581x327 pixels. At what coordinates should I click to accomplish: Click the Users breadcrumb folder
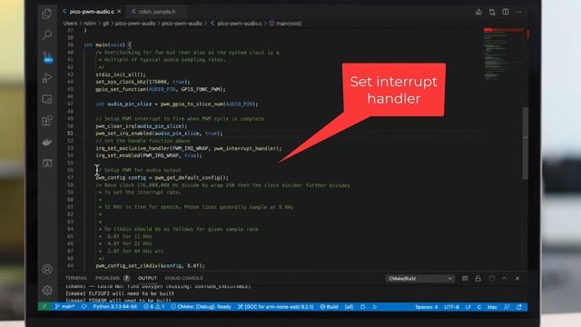pos(70,23)
